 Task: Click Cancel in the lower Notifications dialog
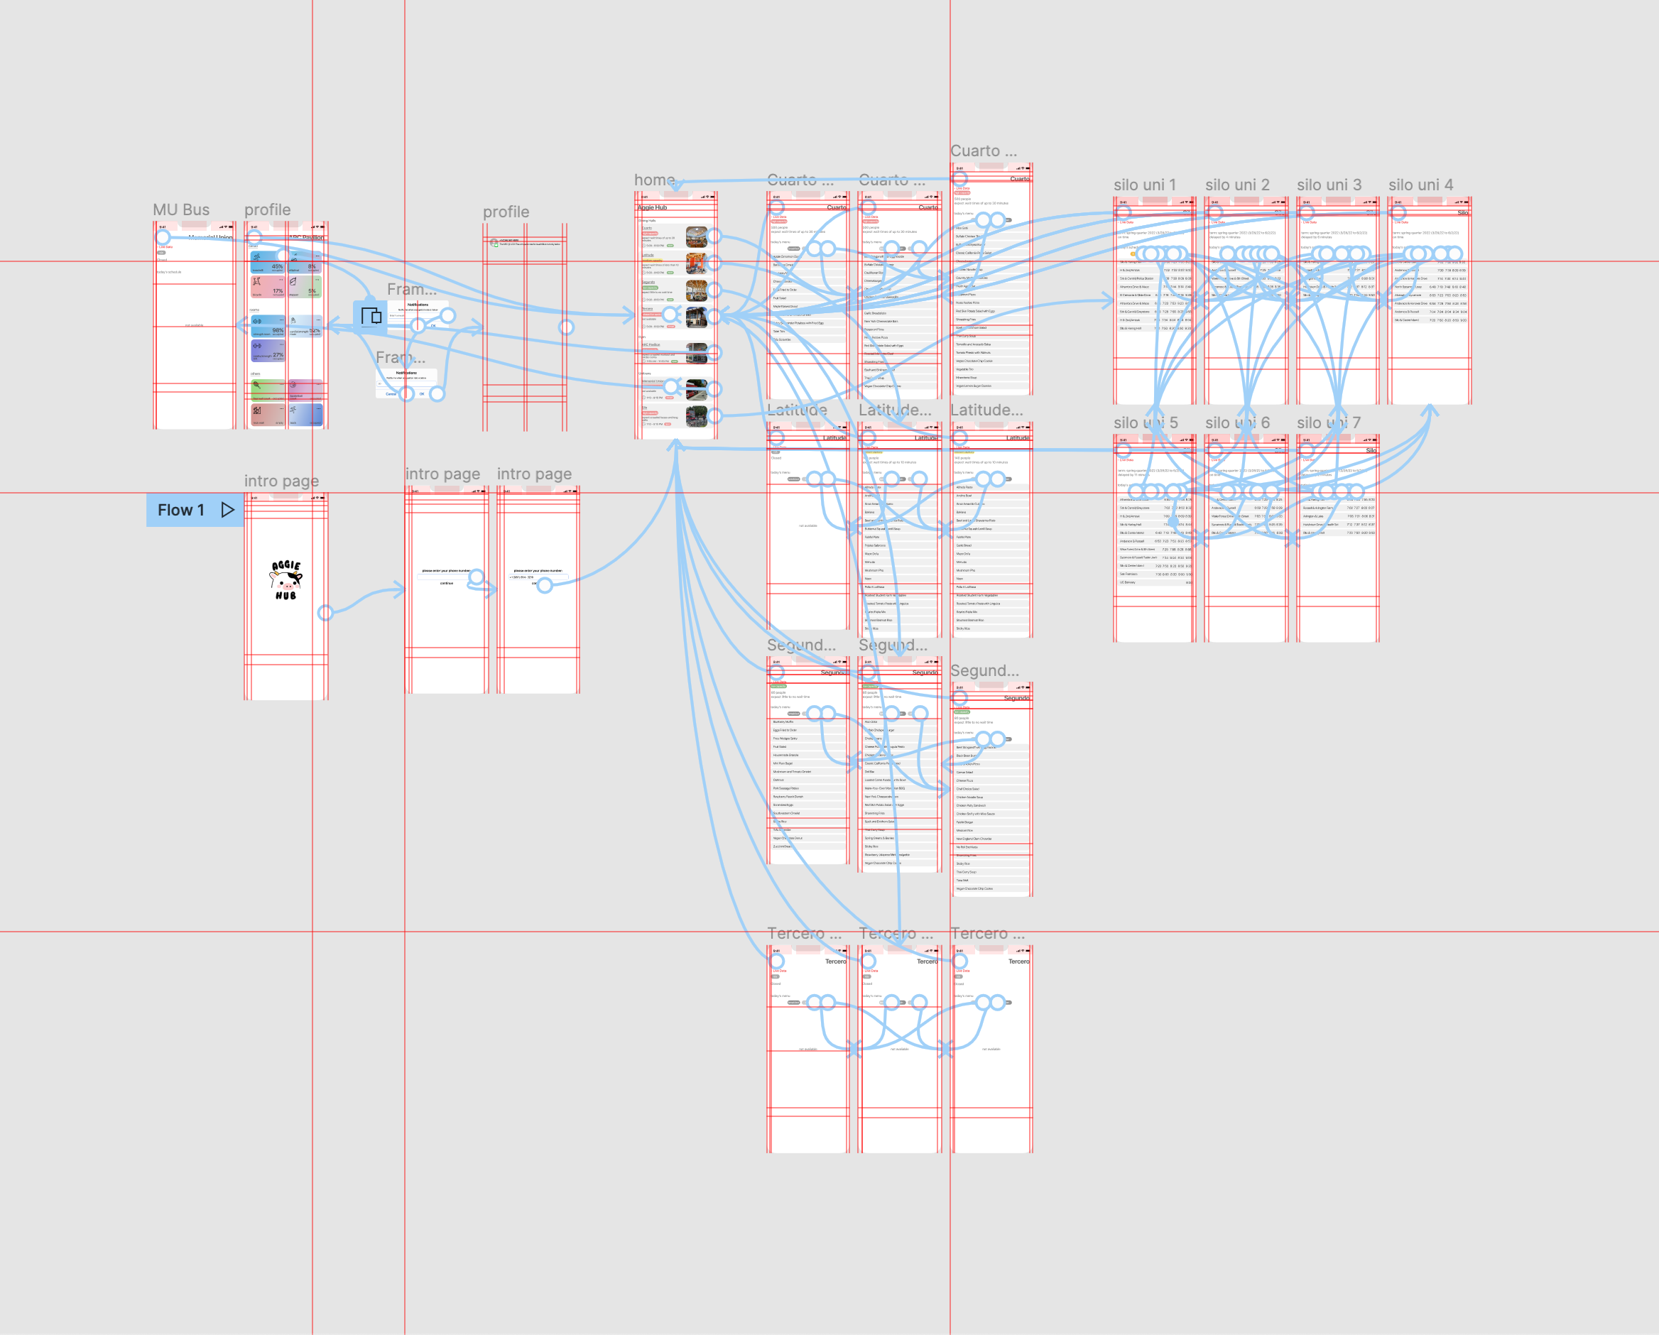click(x=391, y=394)
